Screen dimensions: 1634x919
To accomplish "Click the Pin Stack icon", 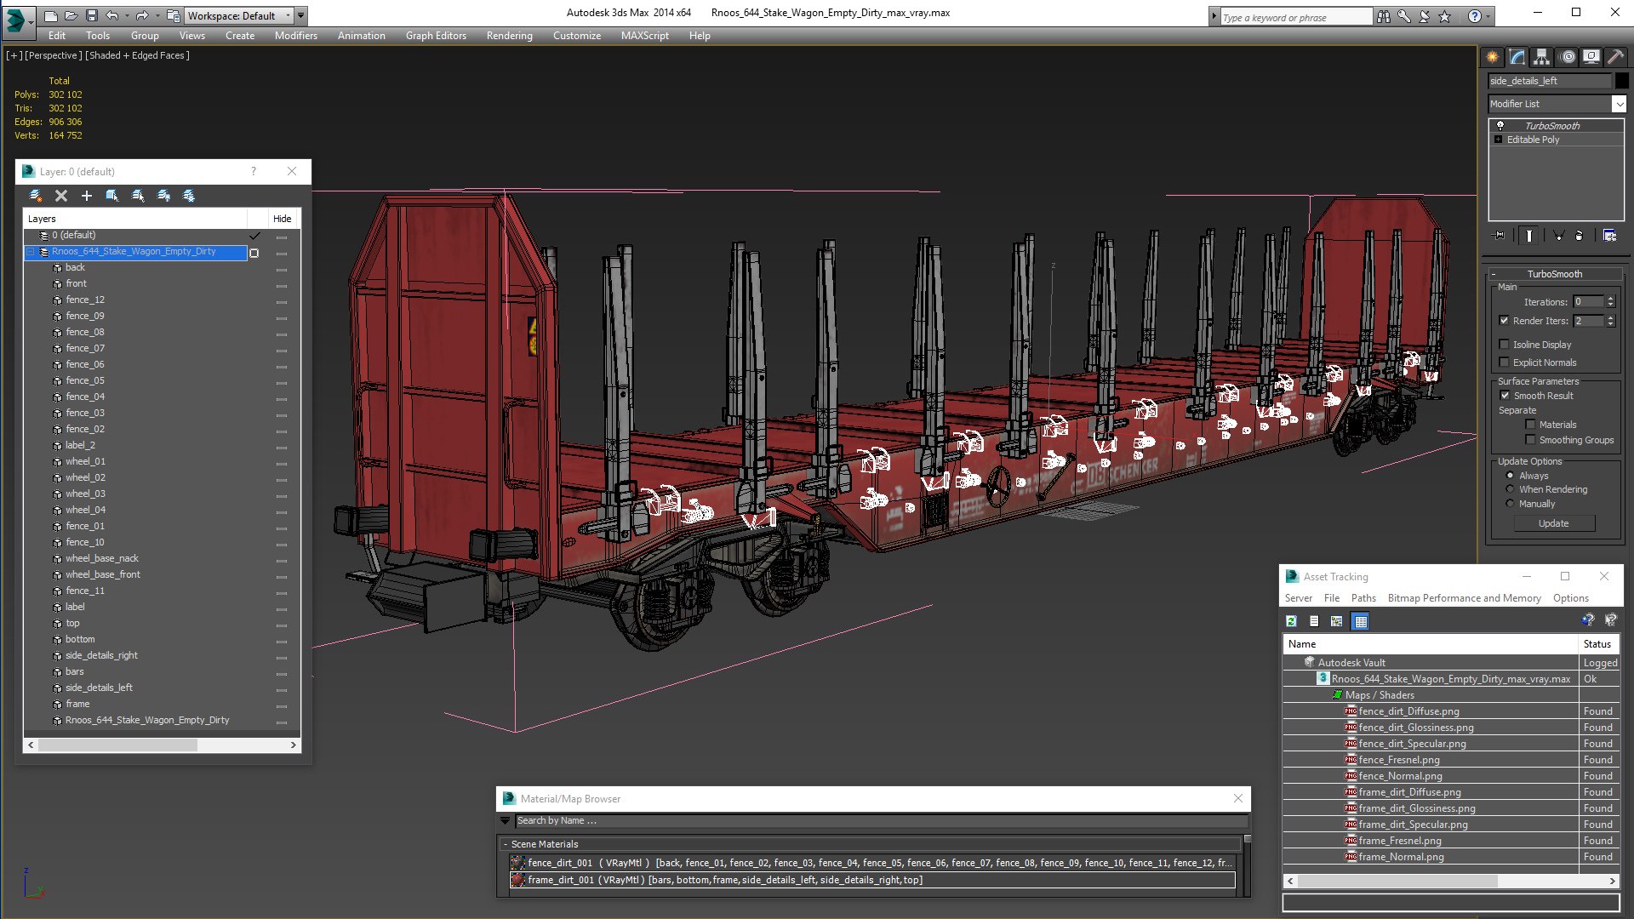I will click(x=1500, y=236).
